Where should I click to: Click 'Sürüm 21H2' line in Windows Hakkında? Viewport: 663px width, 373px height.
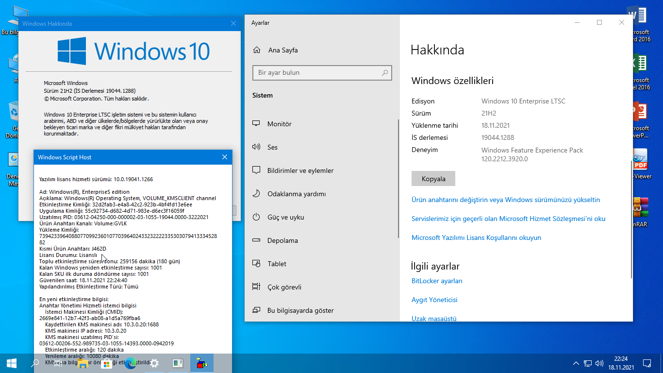pos(89,91)
